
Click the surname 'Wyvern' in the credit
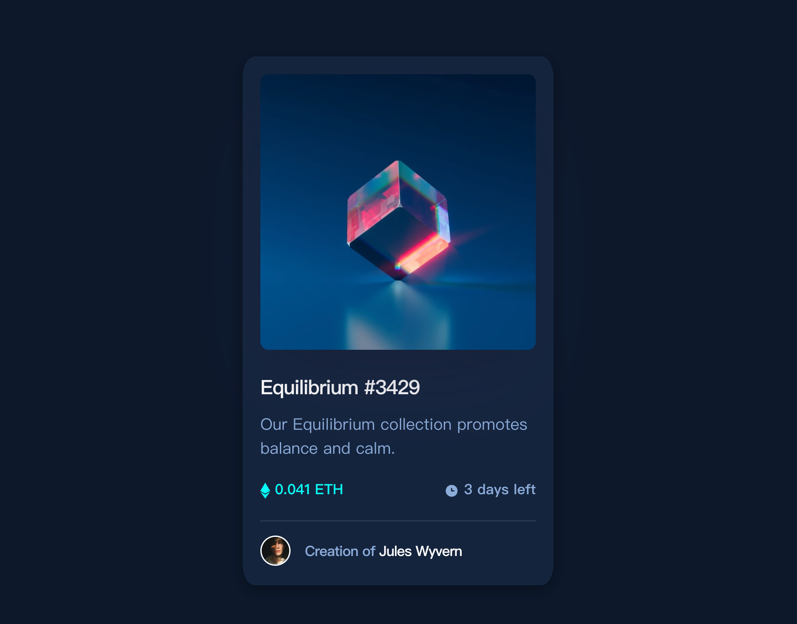tap(439, 551)
